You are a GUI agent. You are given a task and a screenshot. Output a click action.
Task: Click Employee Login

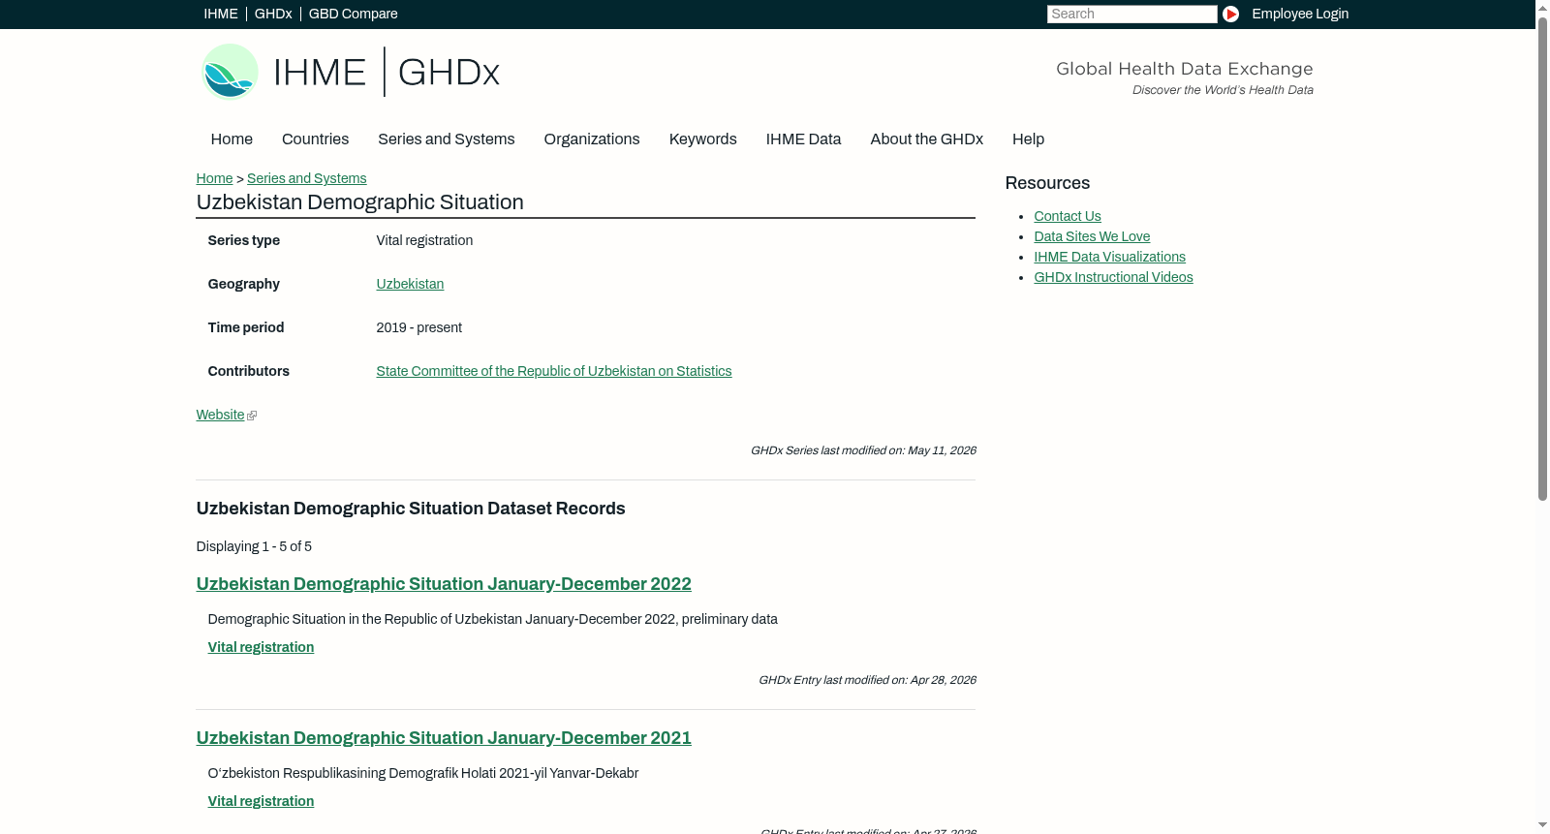point(1300,14)
